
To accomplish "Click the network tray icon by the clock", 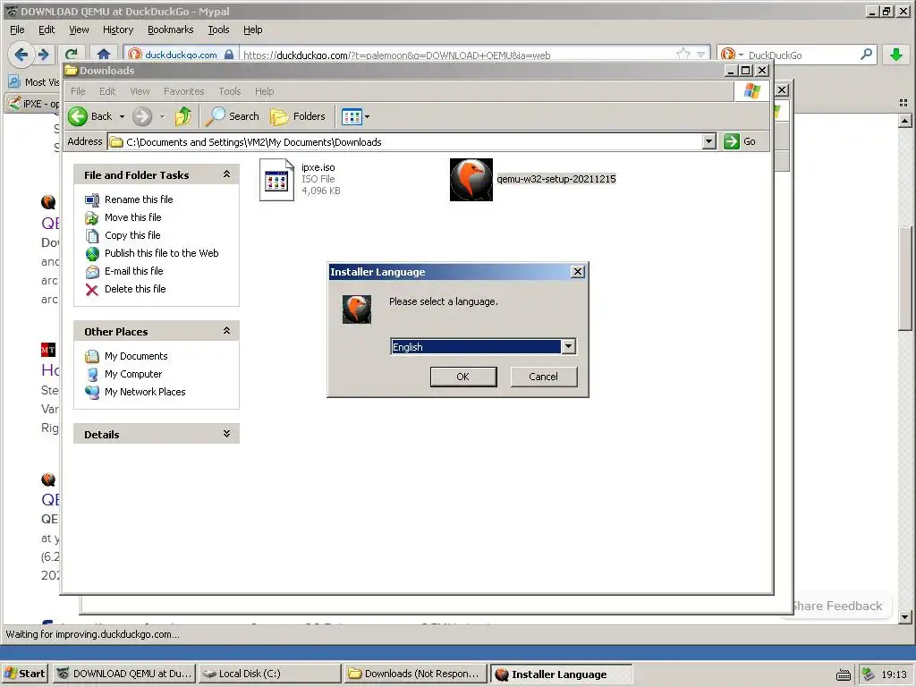I will point(868,674).
